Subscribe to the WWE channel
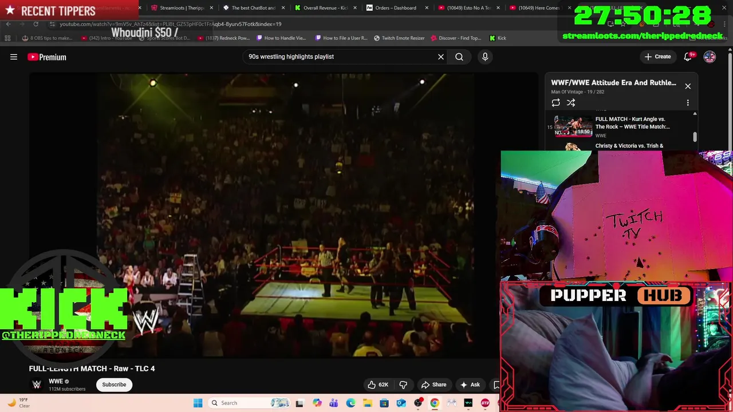 point(114,385)
